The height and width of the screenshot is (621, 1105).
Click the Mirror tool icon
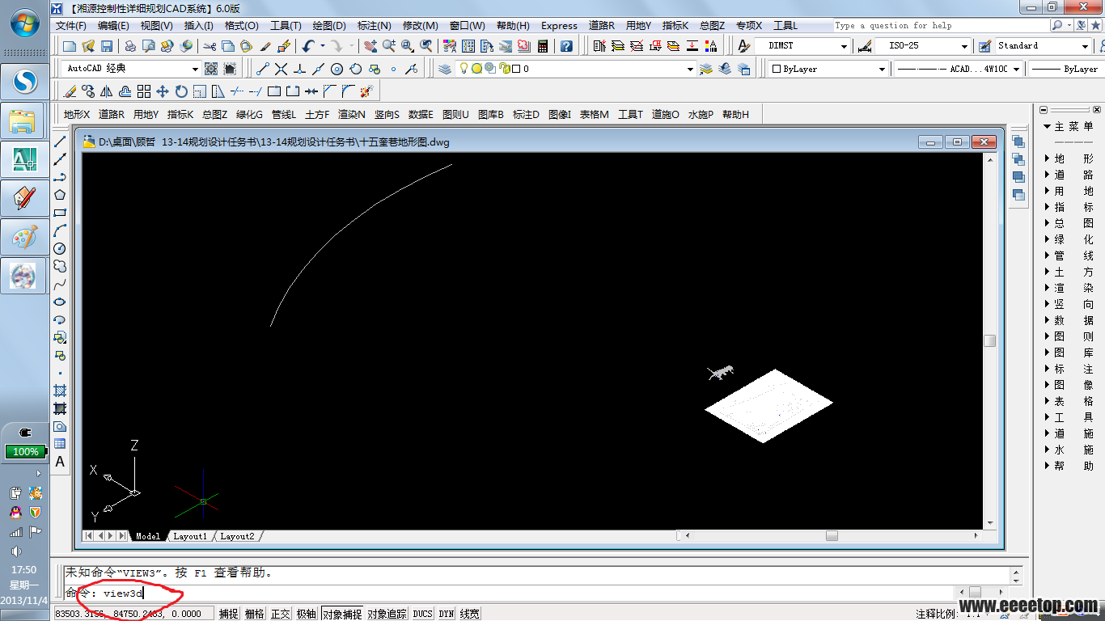pyautogui.click(x=107, y=91)
